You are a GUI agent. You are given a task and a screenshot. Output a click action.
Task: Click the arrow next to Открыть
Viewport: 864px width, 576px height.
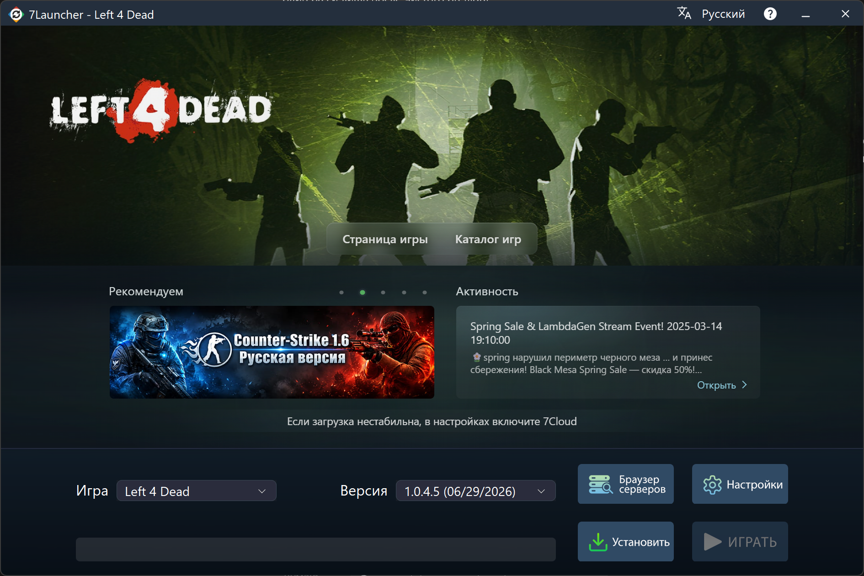pos(745,385)
